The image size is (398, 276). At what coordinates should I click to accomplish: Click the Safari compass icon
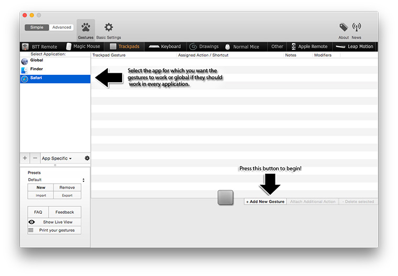(25, 79)
